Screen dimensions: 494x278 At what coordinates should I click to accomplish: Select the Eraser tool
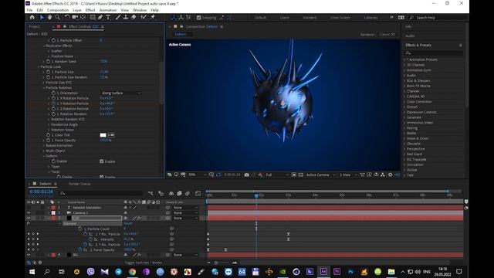[x=134, y=17]
